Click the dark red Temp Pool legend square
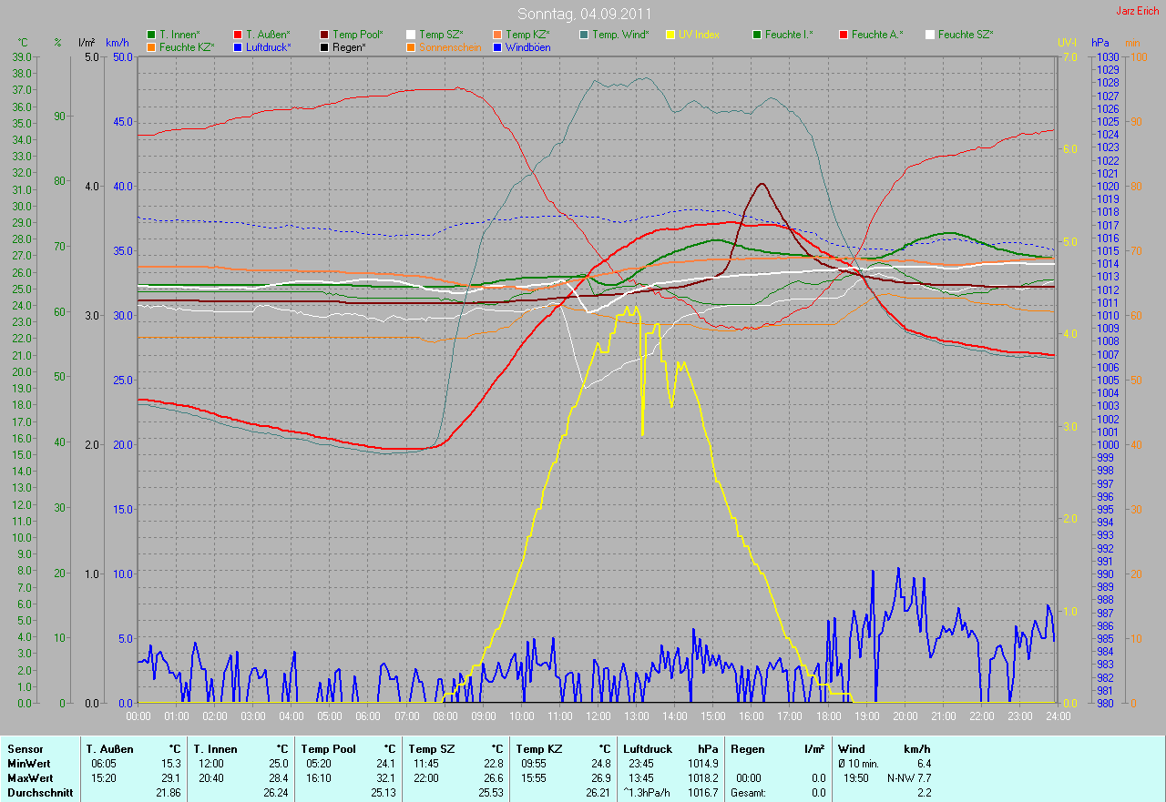This screenshot has height=802, width=1166. (x=324, y=35)
